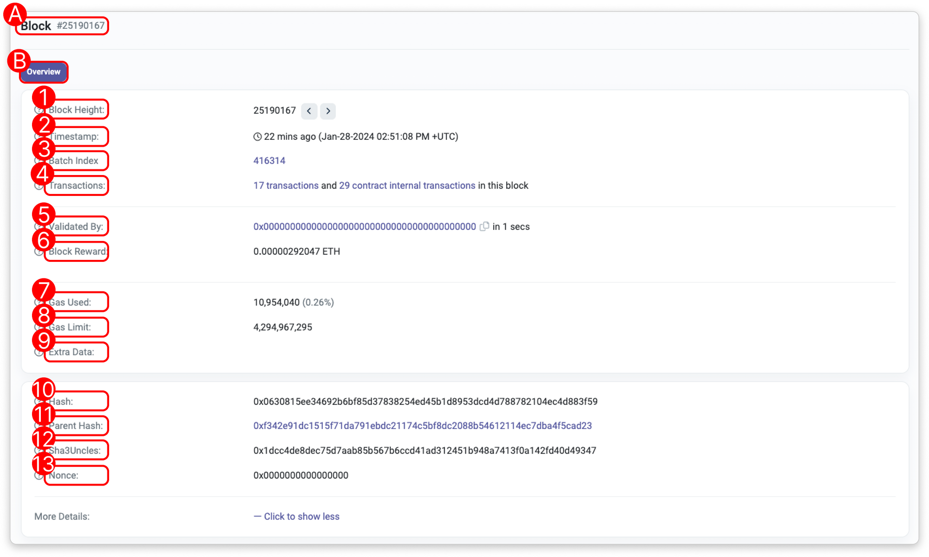Image resolution: width=929 pixels, height=557 pixels.
Task: Click help icon beside Block Reward
Action: coord(39,252)
